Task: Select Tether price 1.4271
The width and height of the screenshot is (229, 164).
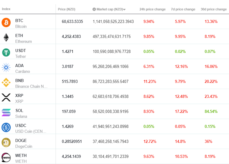Action: coord(67,52)
